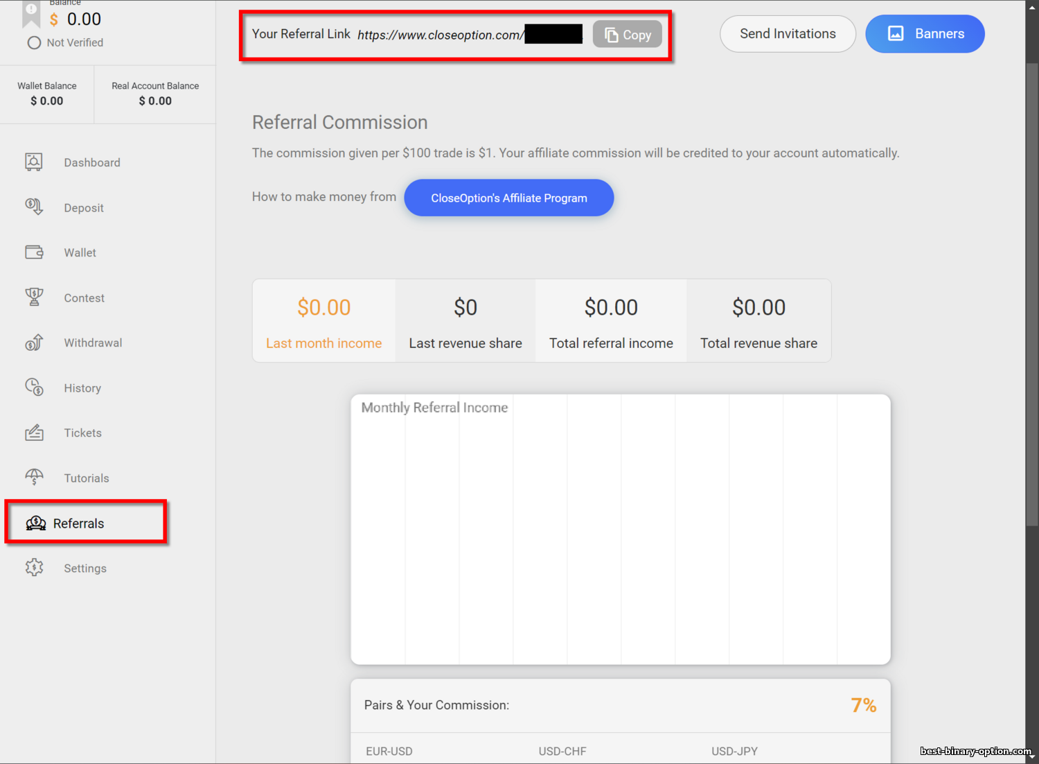The height and width of the screenshot is (764, 1039).
Task: Click the Wallet icon in sidebar
Action: click(34, 252)
